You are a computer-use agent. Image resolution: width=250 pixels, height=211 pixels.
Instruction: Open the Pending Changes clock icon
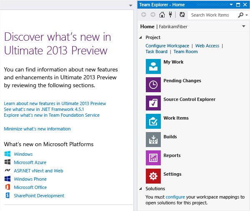pos(153,85)
